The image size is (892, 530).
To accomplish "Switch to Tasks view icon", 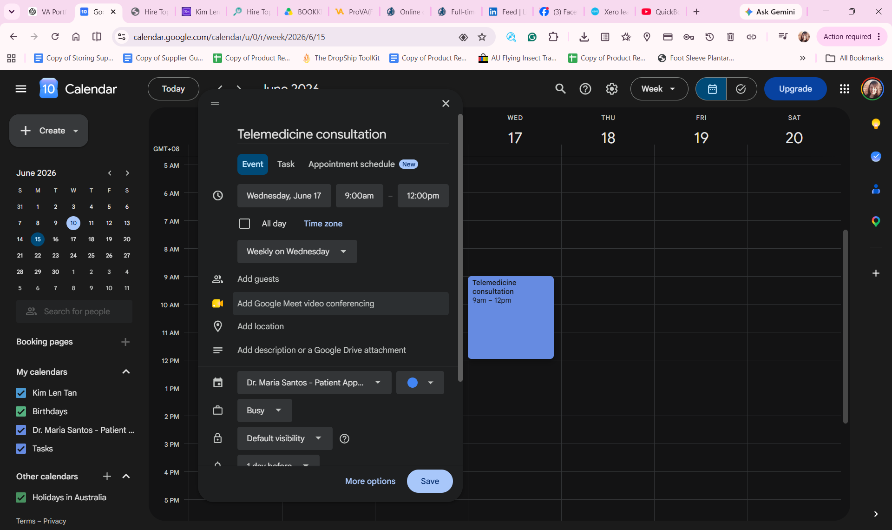I will click(x=741, y=89).
